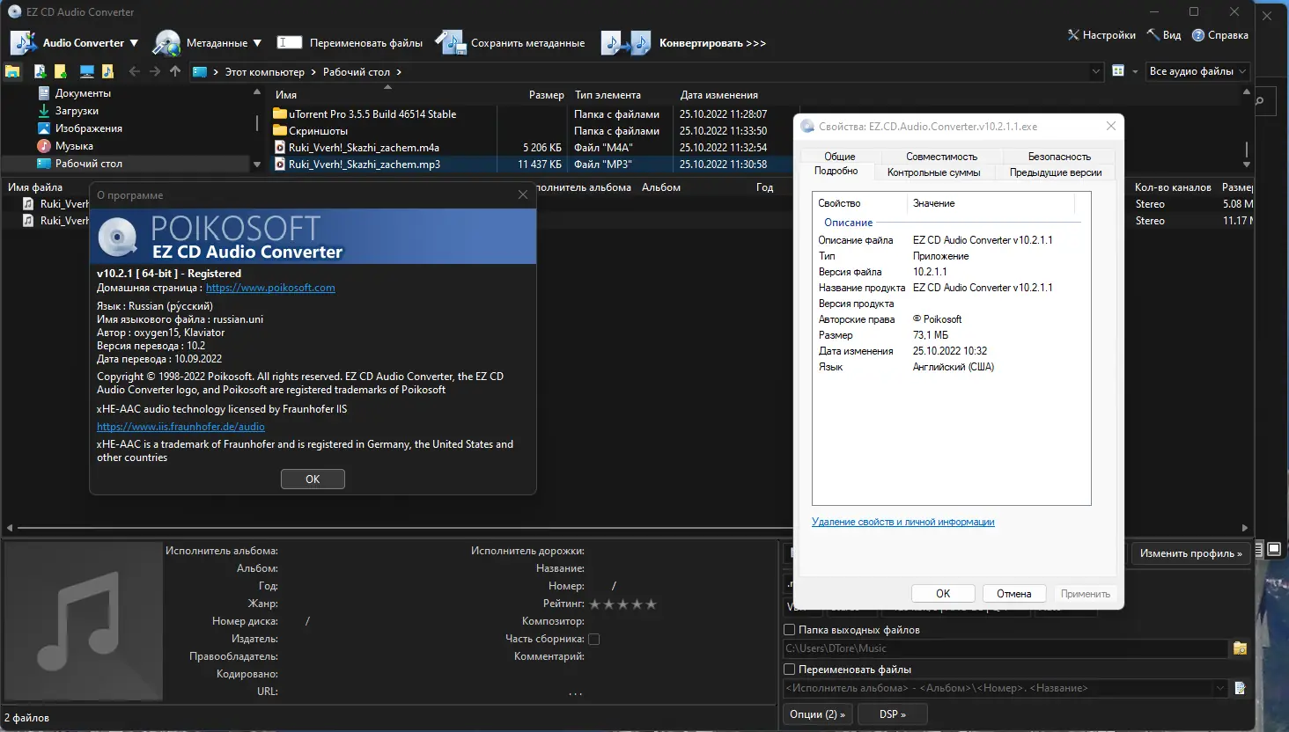The height and width of the screenshot is (732, 1289).
Task: Click the Справка help icon
Action: click(1199, 35)
